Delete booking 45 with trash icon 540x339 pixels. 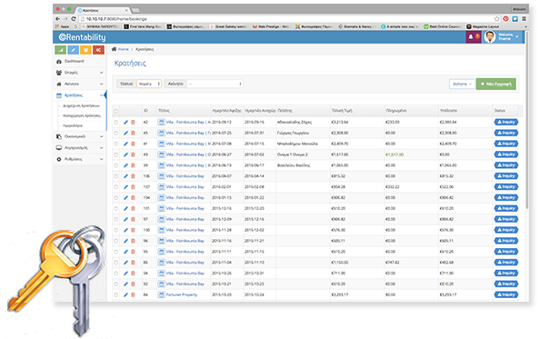point(133,133)
